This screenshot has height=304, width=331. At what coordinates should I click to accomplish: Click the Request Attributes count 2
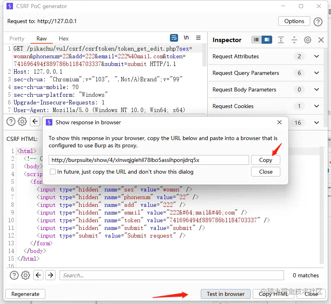[299, 56]
